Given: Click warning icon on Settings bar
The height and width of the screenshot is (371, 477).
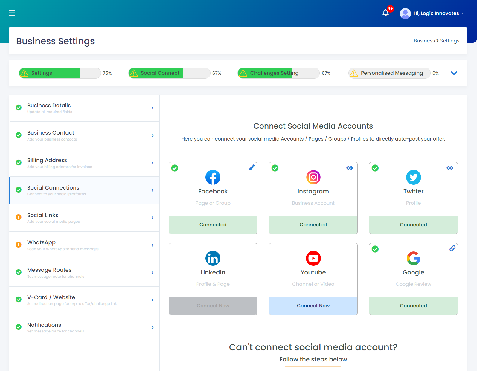Looking at the screenshot, I should [25, 73].
